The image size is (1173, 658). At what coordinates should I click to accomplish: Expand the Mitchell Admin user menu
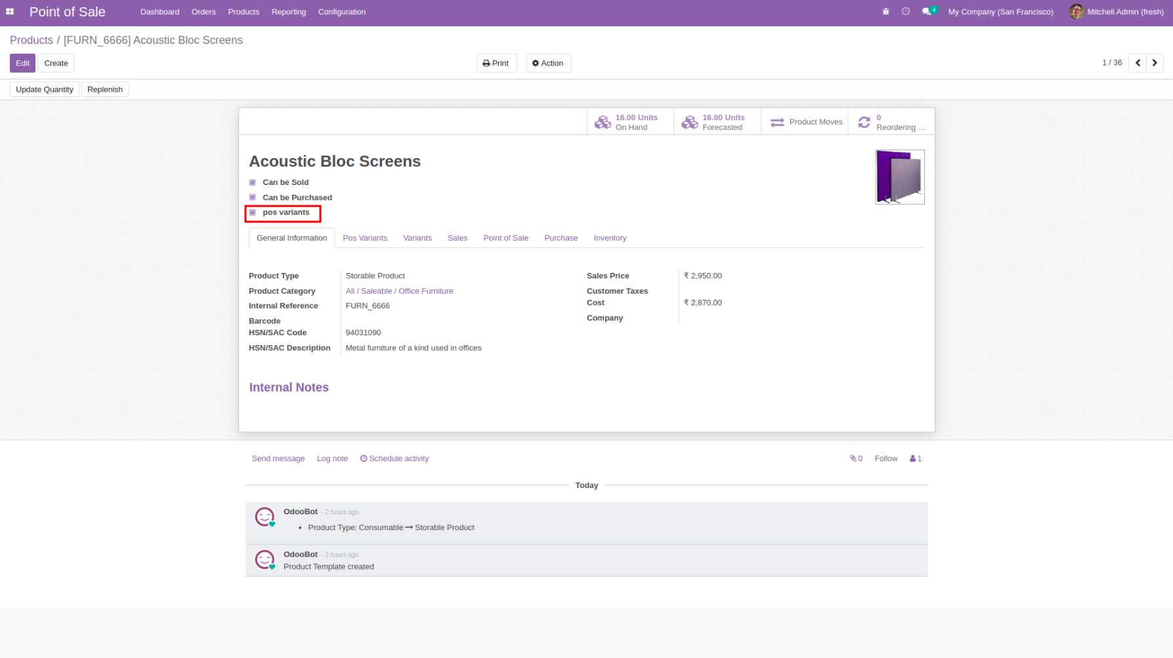[1116, 12]
